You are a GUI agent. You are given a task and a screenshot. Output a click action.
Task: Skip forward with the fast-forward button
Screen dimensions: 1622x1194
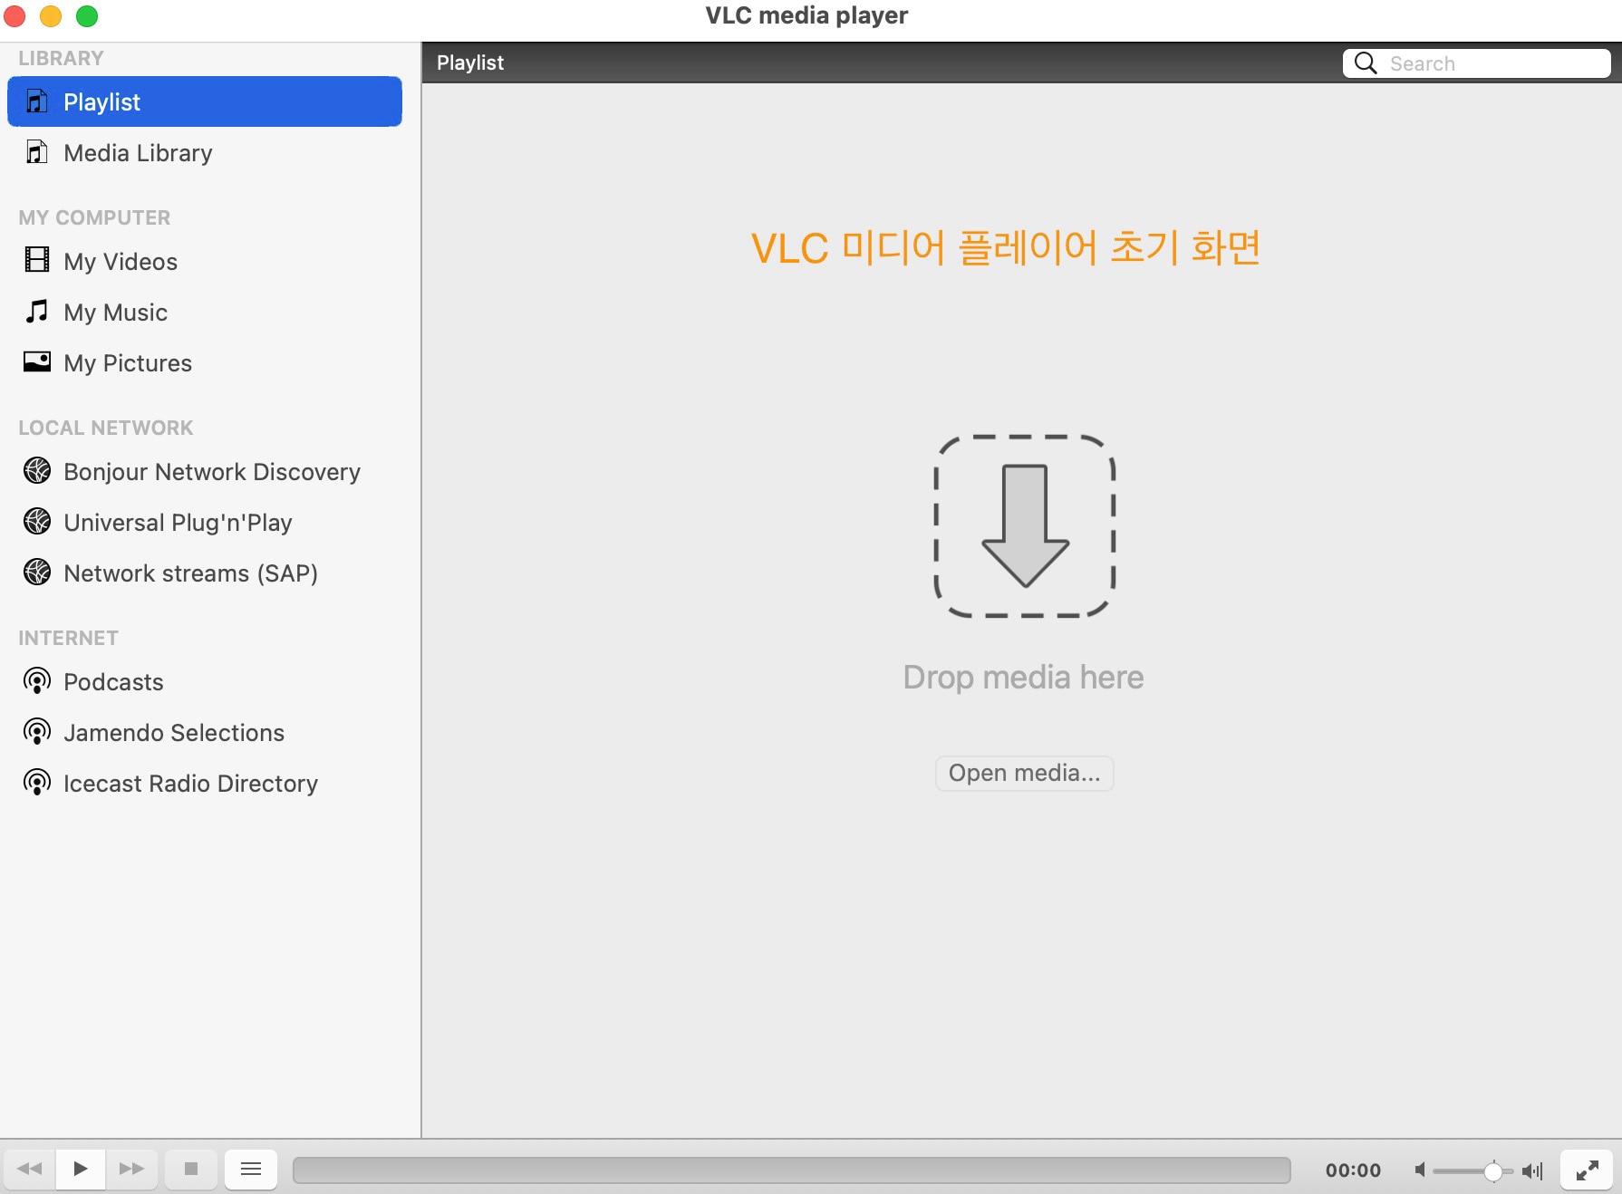click(131, 1169)
